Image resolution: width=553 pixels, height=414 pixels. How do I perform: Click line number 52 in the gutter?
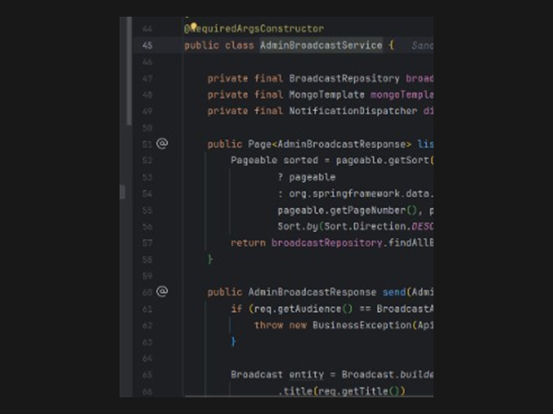148,161
